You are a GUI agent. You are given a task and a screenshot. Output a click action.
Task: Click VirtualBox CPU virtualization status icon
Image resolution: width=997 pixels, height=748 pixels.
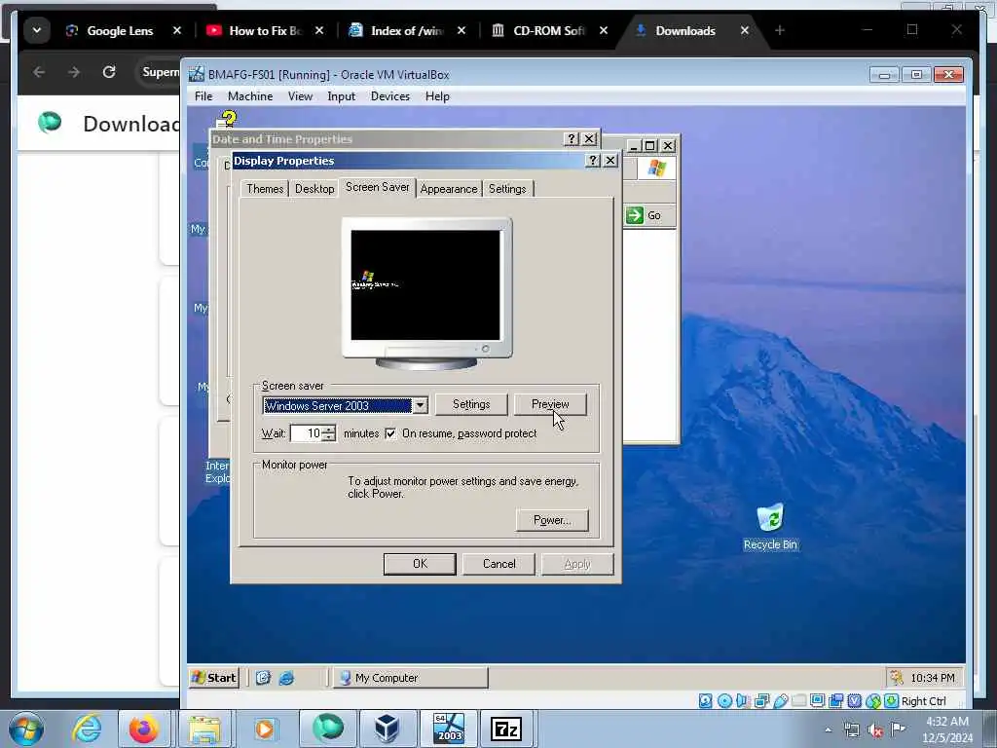(x=855, y=701)
